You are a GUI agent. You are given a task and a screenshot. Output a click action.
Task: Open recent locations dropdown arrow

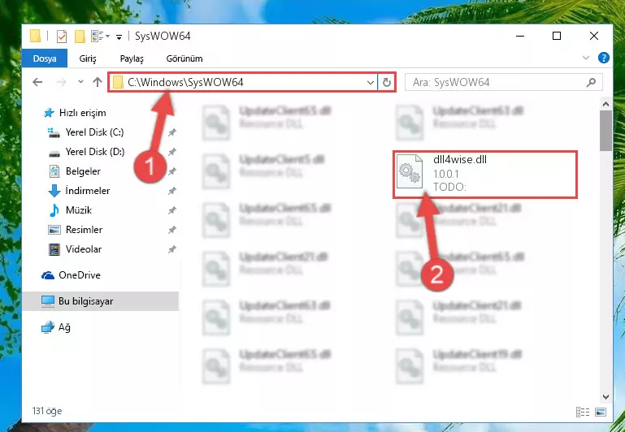tap(80, 82)
